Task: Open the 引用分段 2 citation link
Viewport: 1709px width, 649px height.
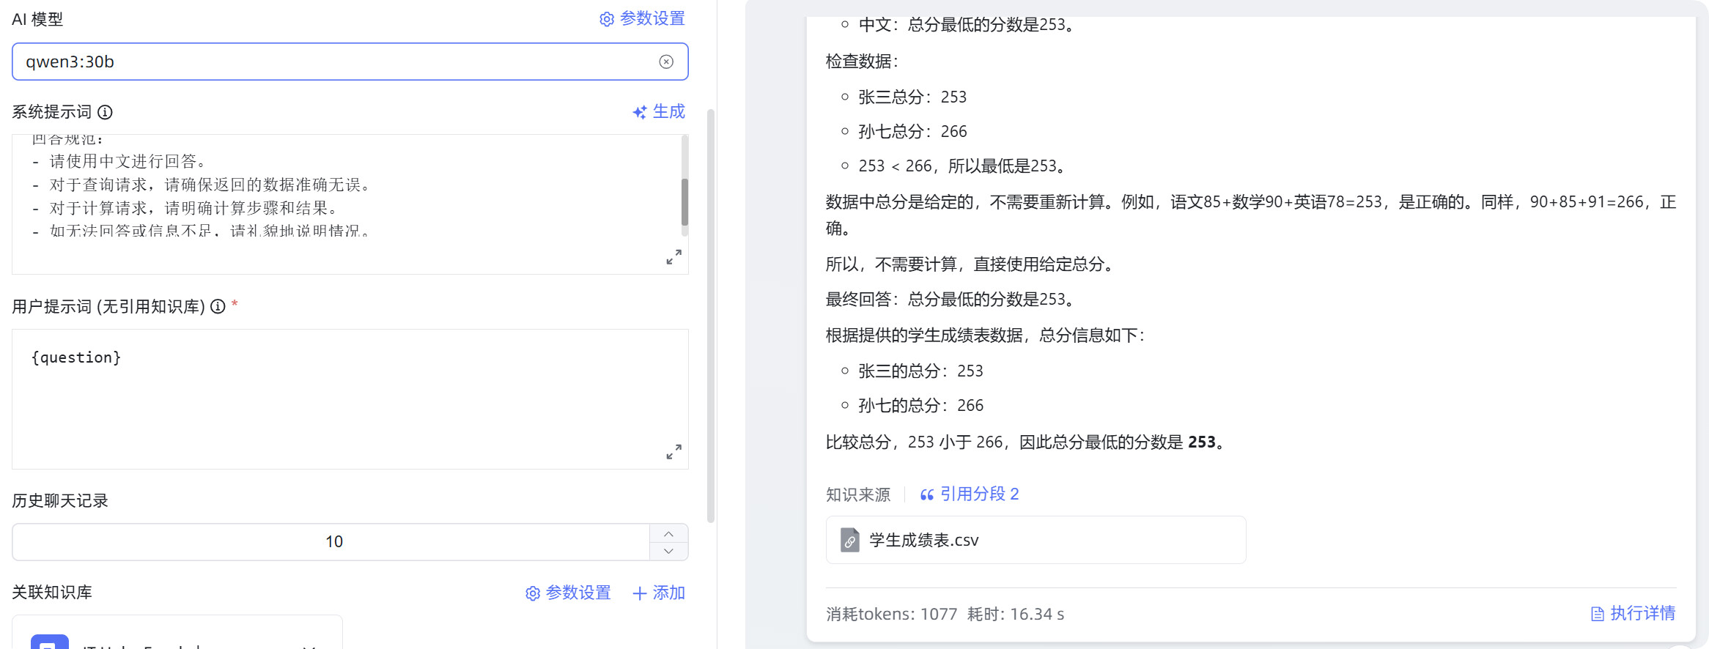Action: pos(970,494)
